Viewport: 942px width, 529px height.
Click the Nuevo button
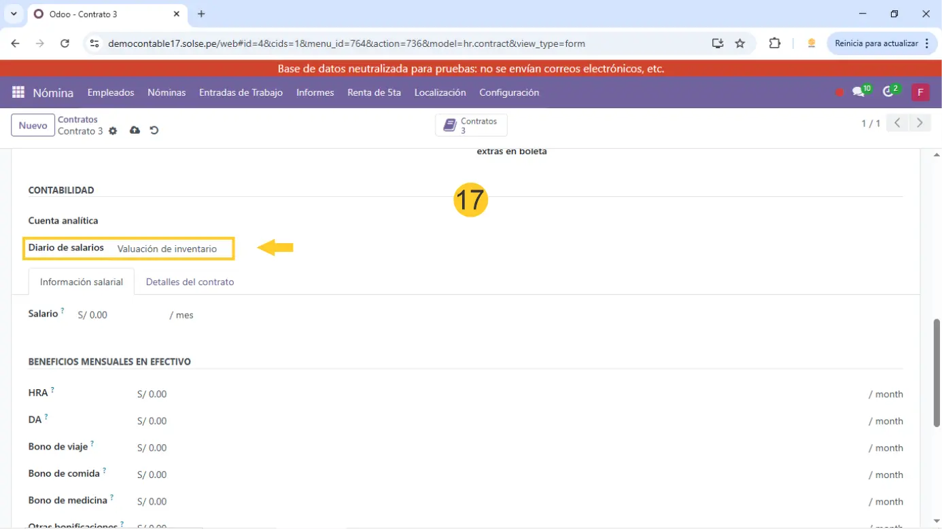(33, 126)
